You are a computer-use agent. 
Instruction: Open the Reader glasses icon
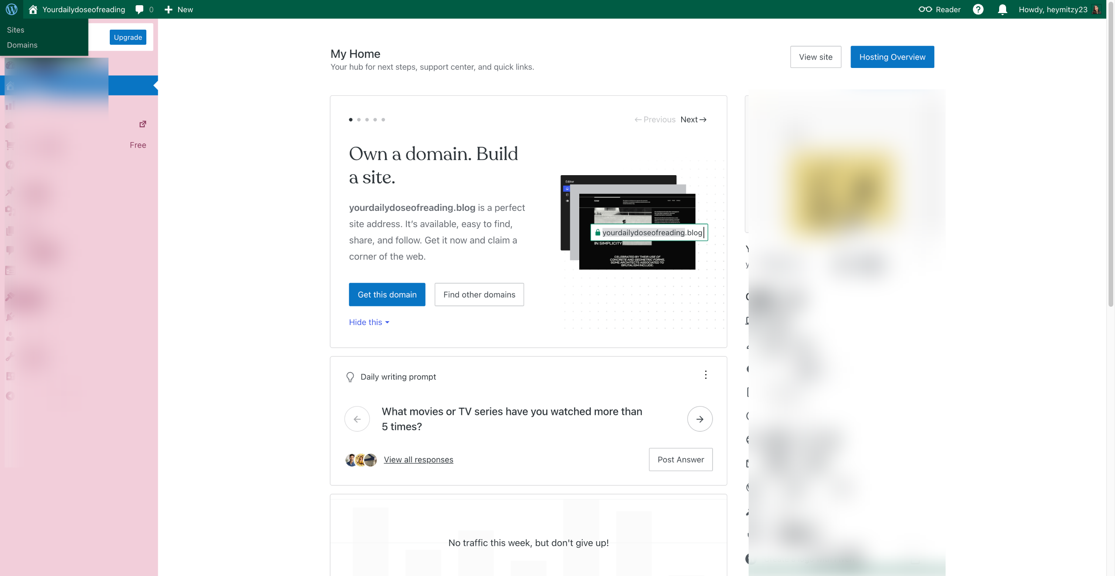925,9
